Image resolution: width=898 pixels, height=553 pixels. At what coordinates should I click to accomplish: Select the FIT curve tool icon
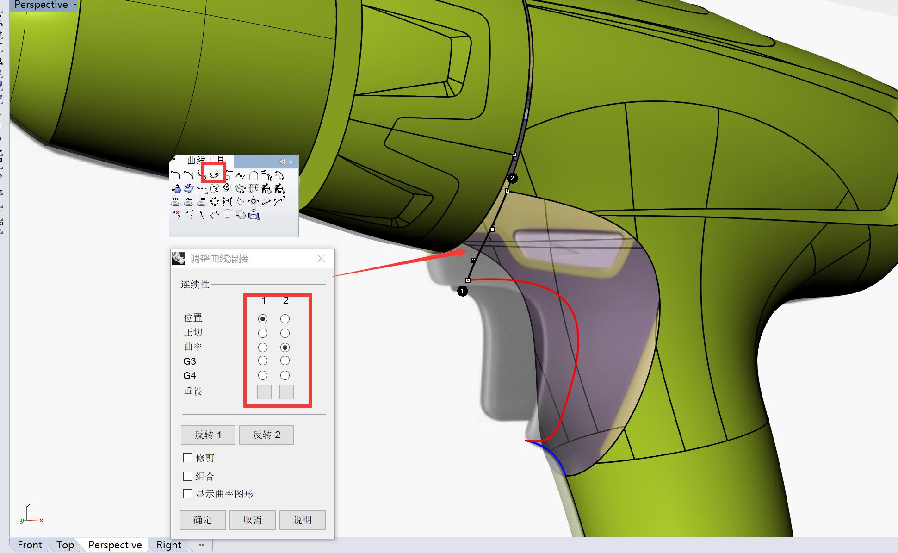click(x=176, y=202)
